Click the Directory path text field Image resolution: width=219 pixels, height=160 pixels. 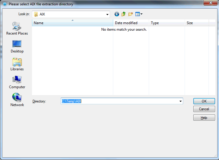120,101
